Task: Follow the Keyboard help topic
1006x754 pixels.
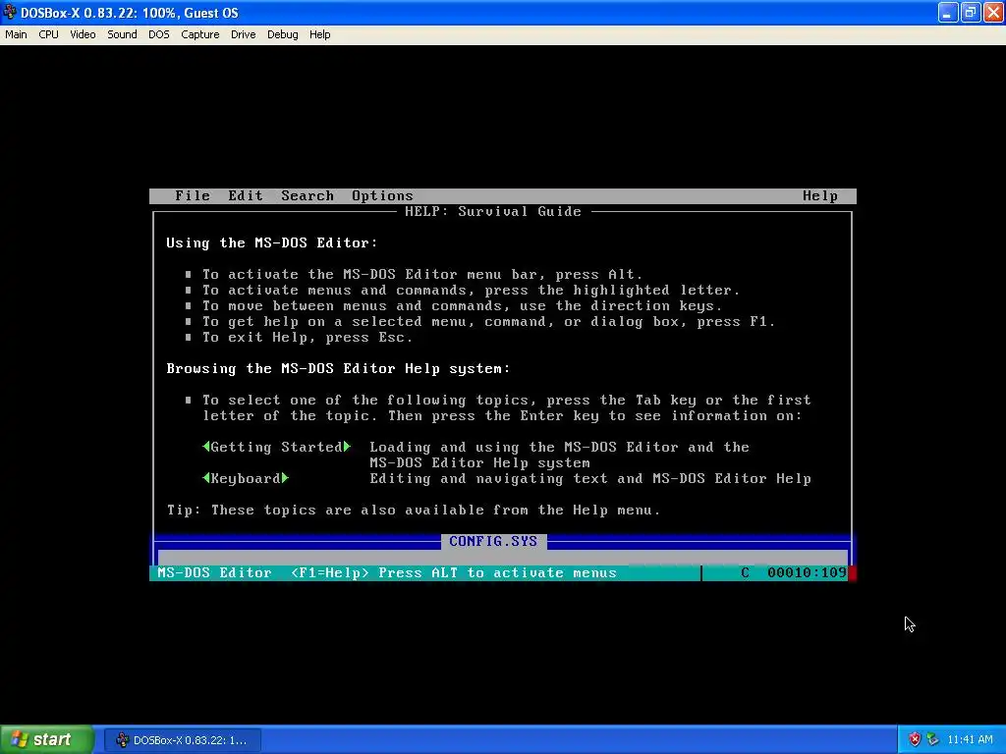Action: 246,478
